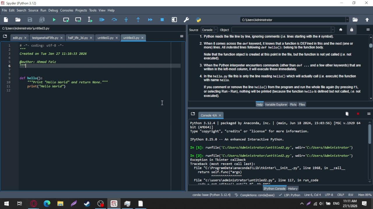Click the UTF-8 encoding status
Viewport: 373px width, 209px height.
coord(329,195)
